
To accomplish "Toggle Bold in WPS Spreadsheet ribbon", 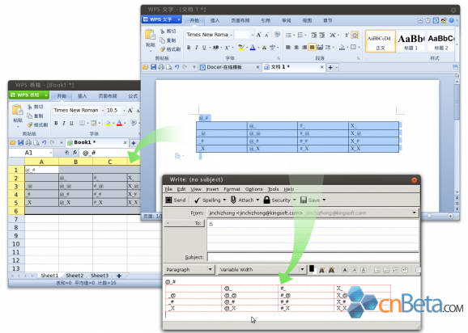I will [56, 123].
